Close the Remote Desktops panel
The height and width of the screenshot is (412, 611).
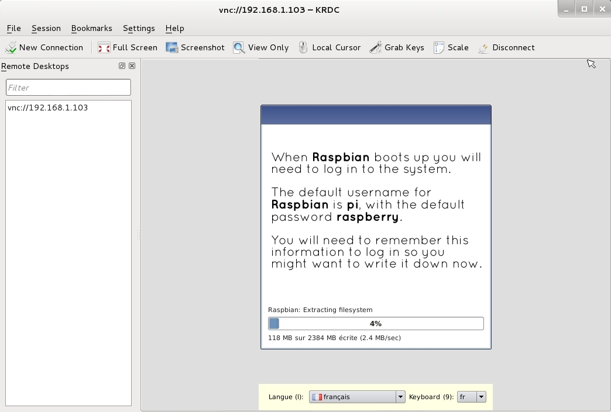(132, 66)
